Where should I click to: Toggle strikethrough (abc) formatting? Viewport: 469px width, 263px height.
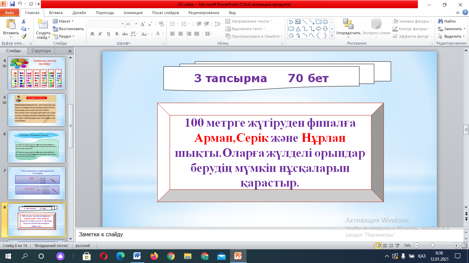pyautogui.click(x=125, y=34)
